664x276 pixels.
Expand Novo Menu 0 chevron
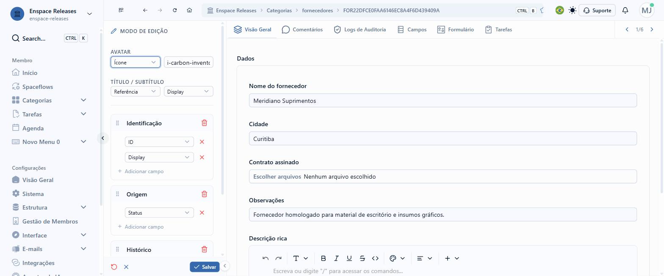[83, 142]
